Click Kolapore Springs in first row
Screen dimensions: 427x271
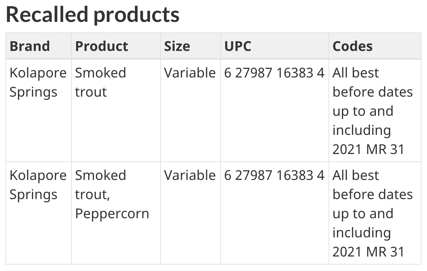pyautogui.click(x=38, y=82)
